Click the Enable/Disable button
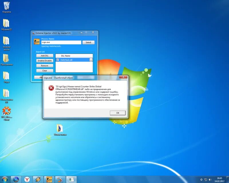Viewport: 229px width, 183px height. pyautogui.click(x=45, y=61)
